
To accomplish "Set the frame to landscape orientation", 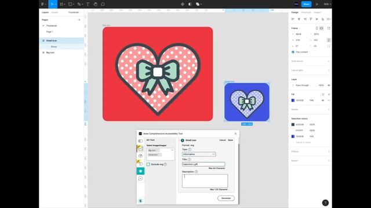I will [321, 28].
